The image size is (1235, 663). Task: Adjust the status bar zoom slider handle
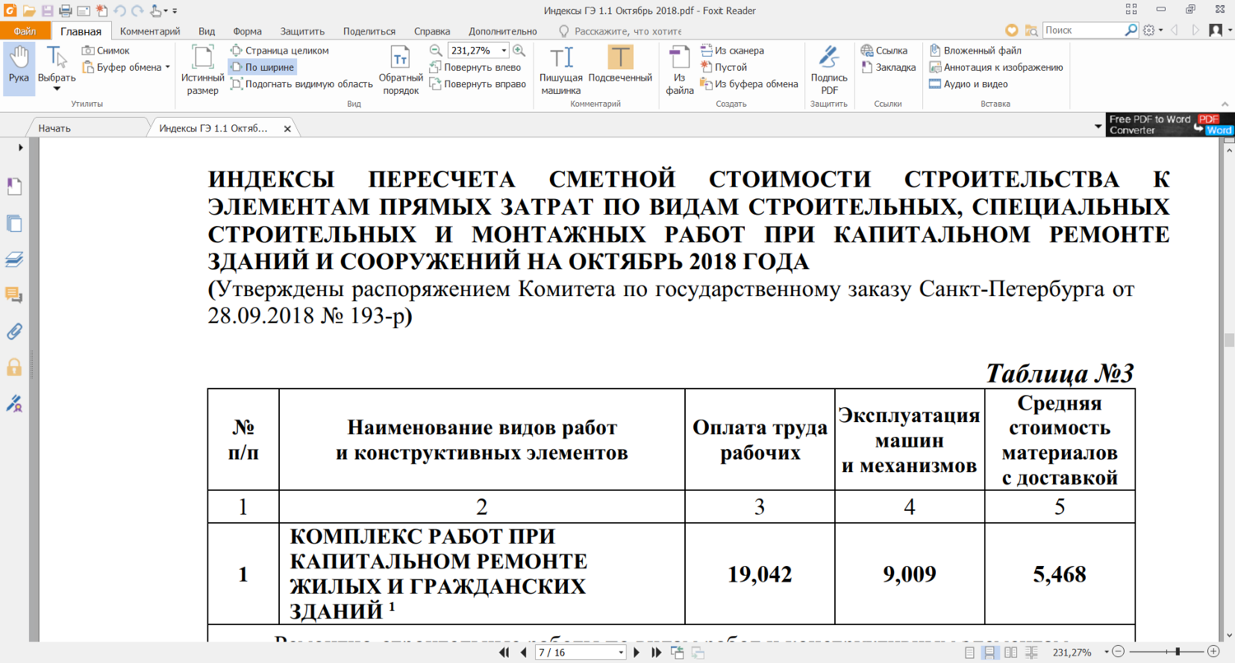pyautogui.click(x=1178, y=653)
